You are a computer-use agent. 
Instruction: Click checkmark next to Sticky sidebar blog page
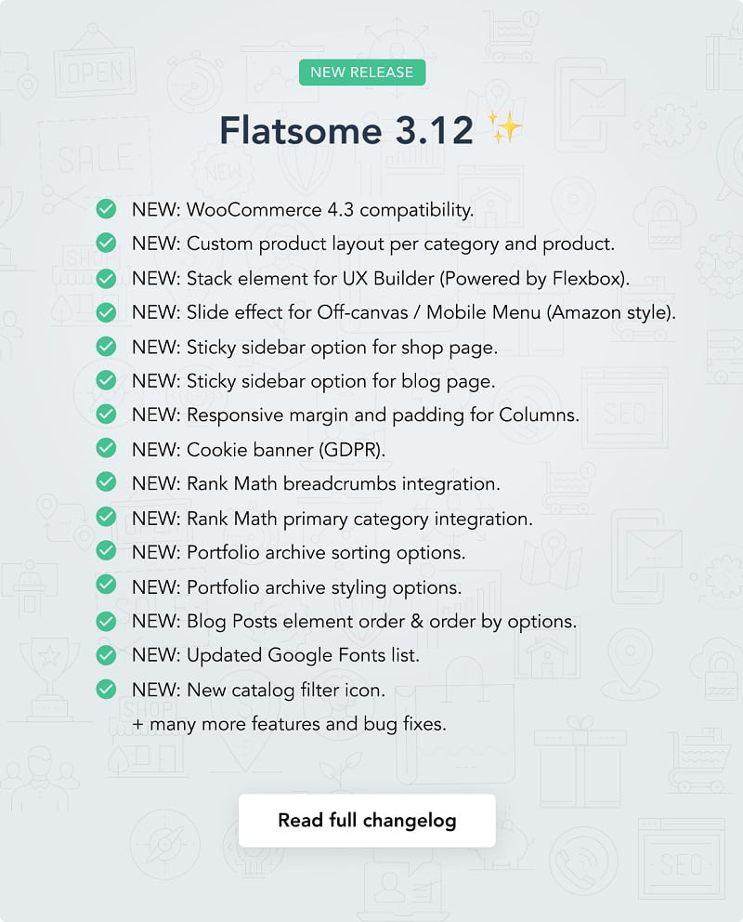[106, 381]
